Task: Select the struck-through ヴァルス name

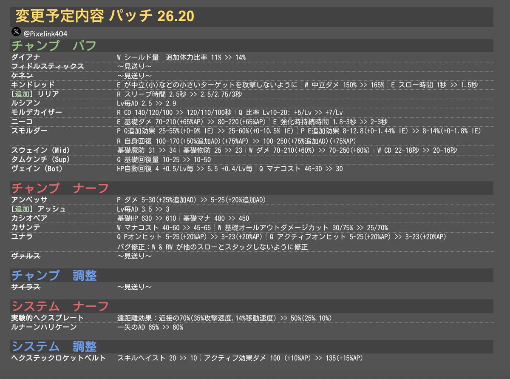Action: coord(25,256)
